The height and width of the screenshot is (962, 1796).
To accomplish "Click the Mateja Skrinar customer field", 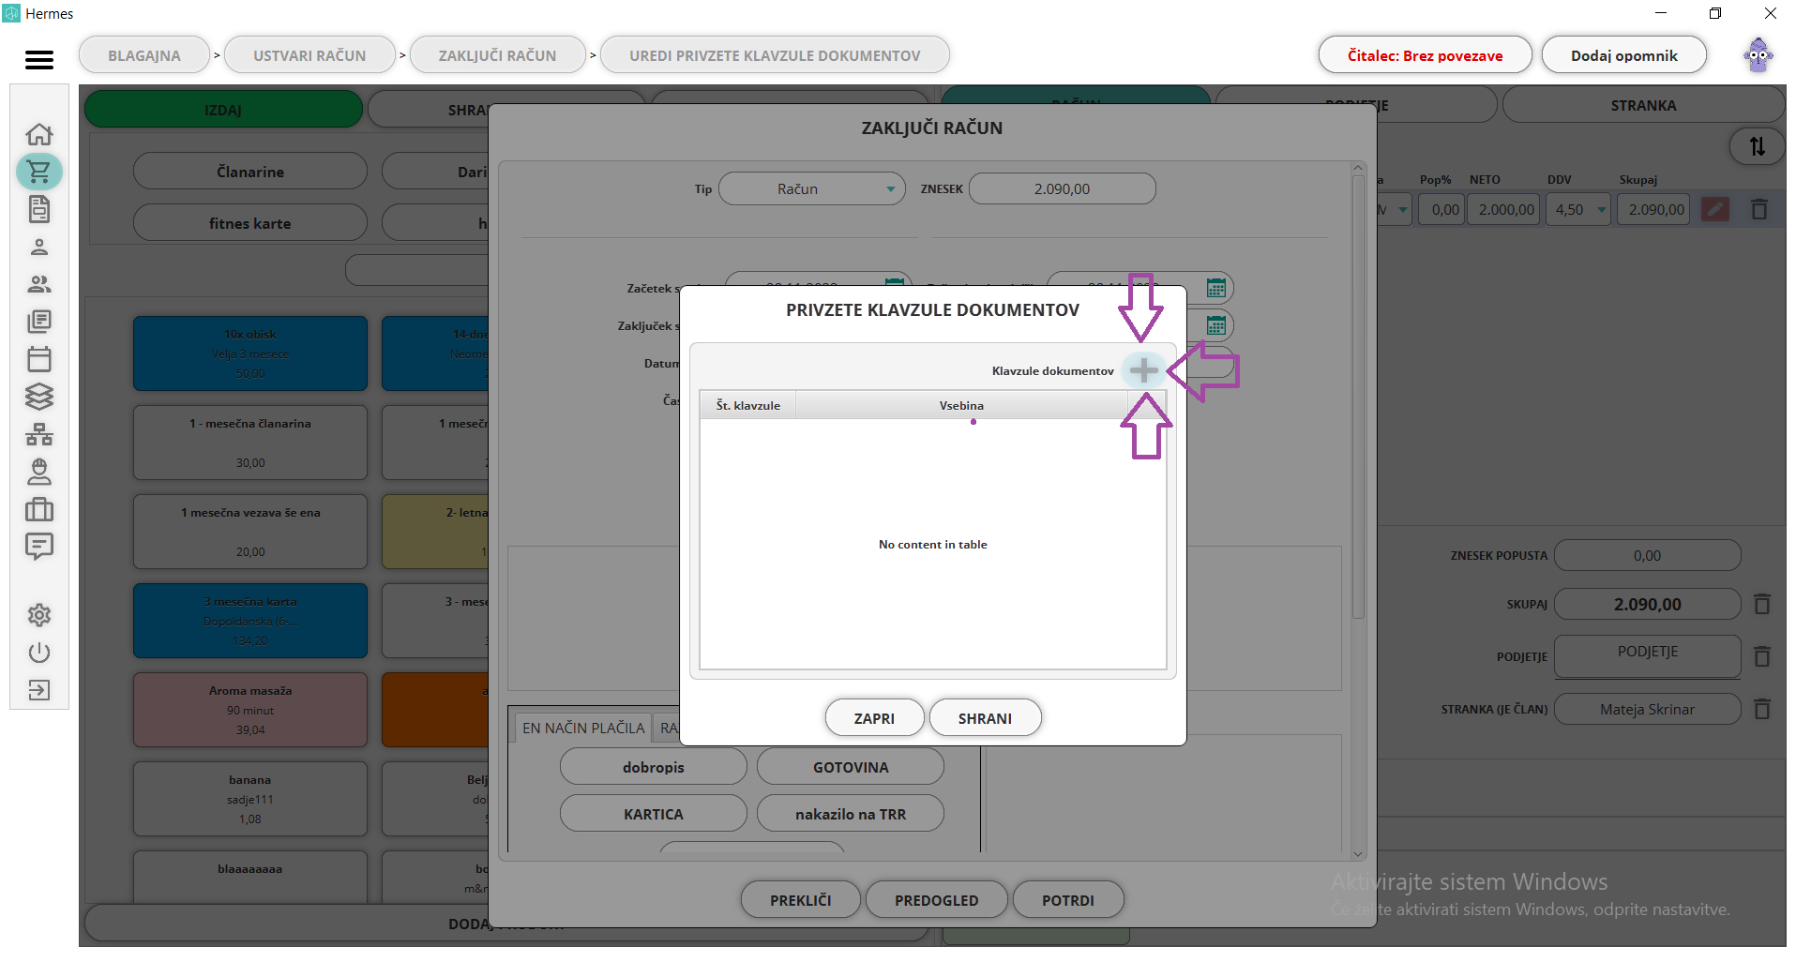I will coord(1647,709).
